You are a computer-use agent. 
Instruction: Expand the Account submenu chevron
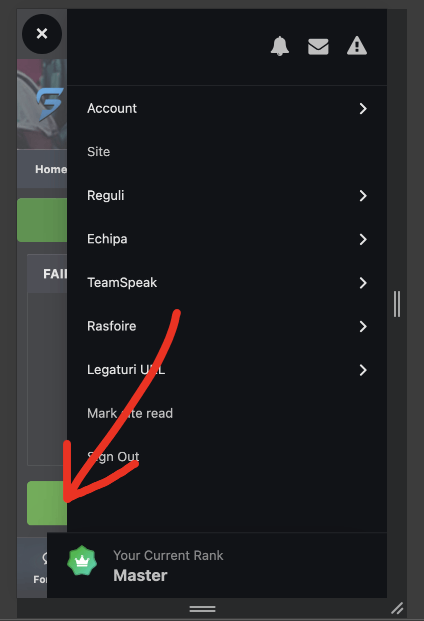click(363, 109)
